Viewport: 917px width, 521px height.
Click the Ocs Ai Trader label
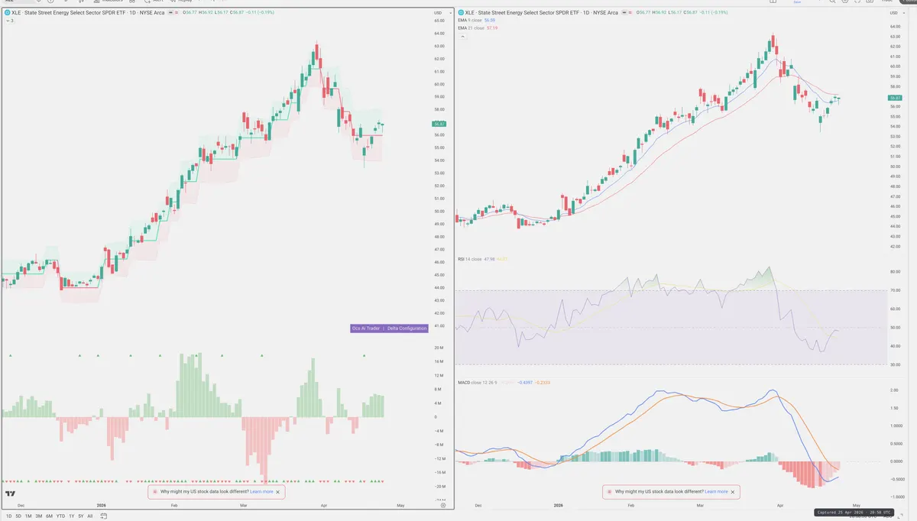tap(366, 328)
